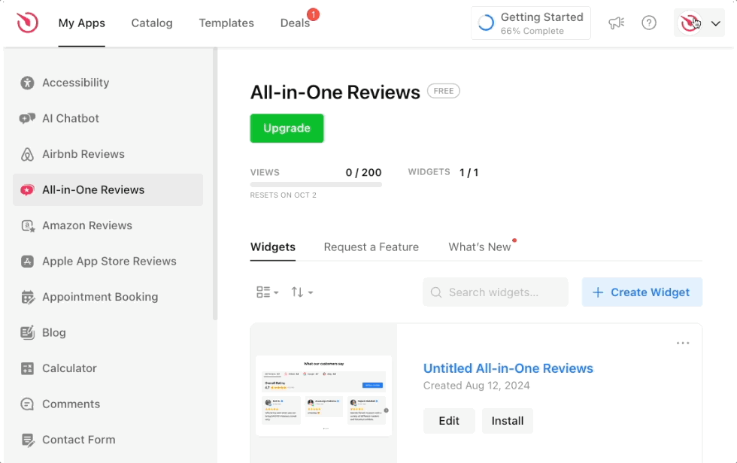Click the Edit button for the widget
737x463 pixels.
coord(449,421)
